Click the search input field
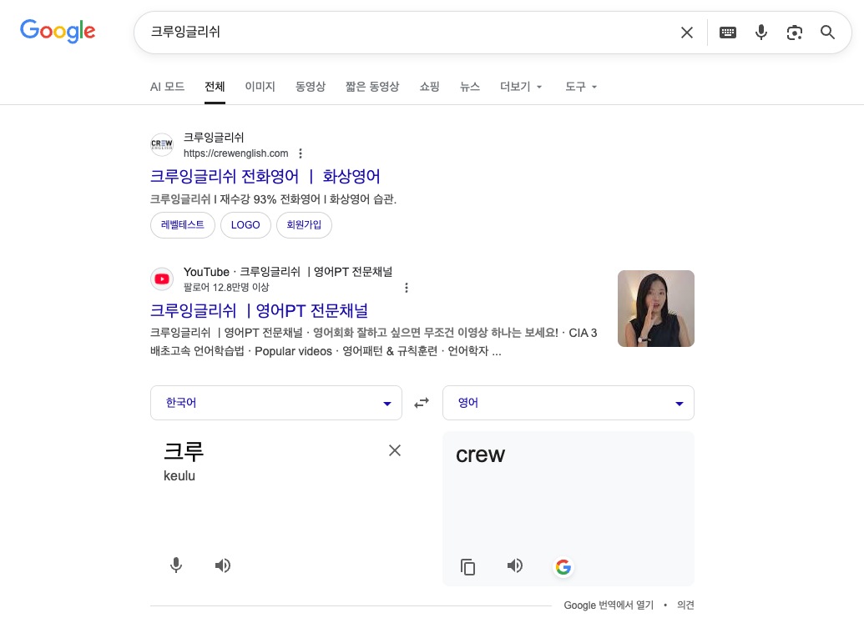Viewport: 864px width, 633px height. (x=407, y=32)
